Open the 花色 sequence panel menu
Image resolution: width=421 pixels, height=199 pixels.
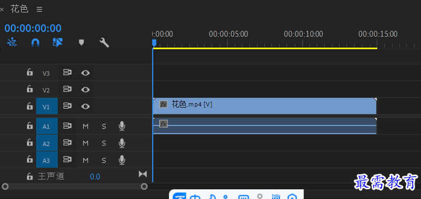[x=39, y=9]
